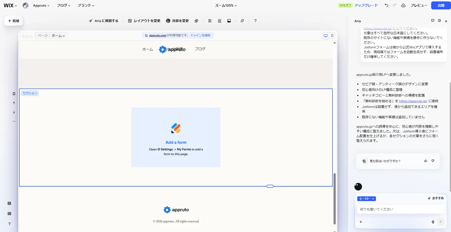Click レイアウトを変更 in the toolbar
The image size is (451, 232).
[144, 21]
